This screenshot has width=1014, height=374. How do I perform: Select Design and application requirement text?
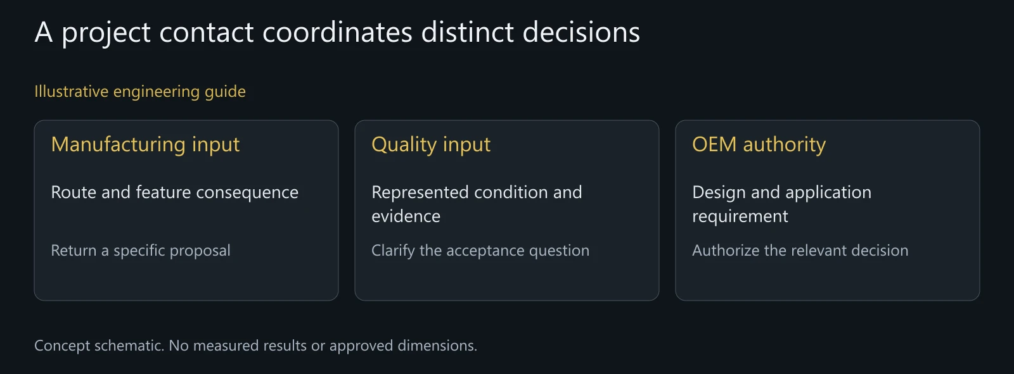782,204
